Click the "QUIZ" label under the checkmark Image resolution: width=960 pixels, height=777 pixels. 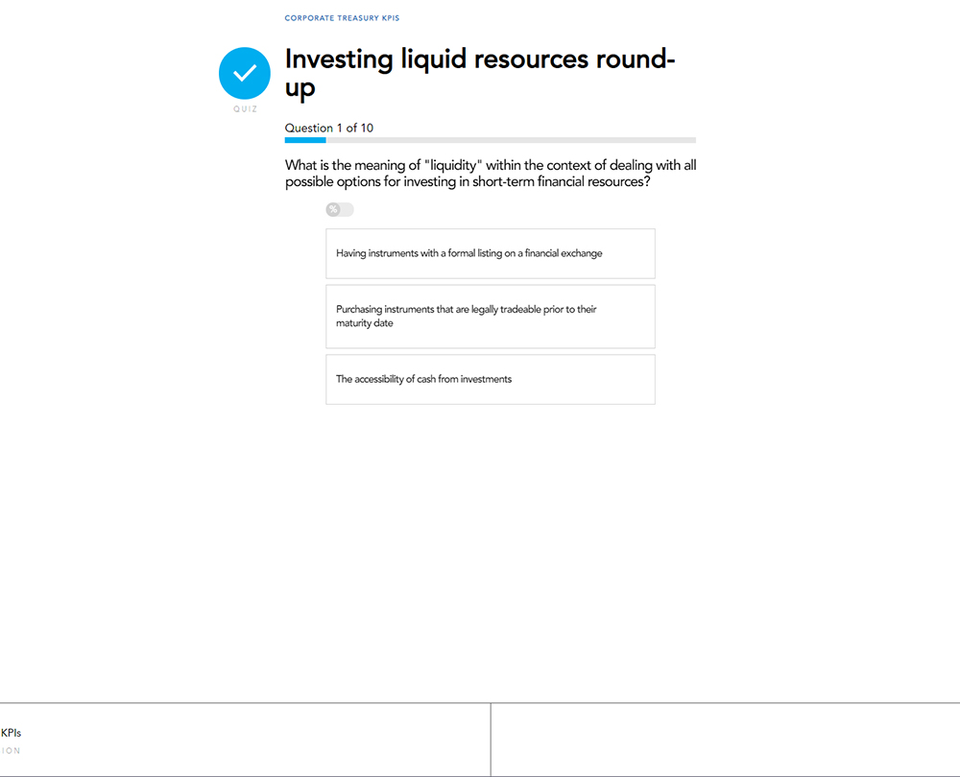[245, 109]
